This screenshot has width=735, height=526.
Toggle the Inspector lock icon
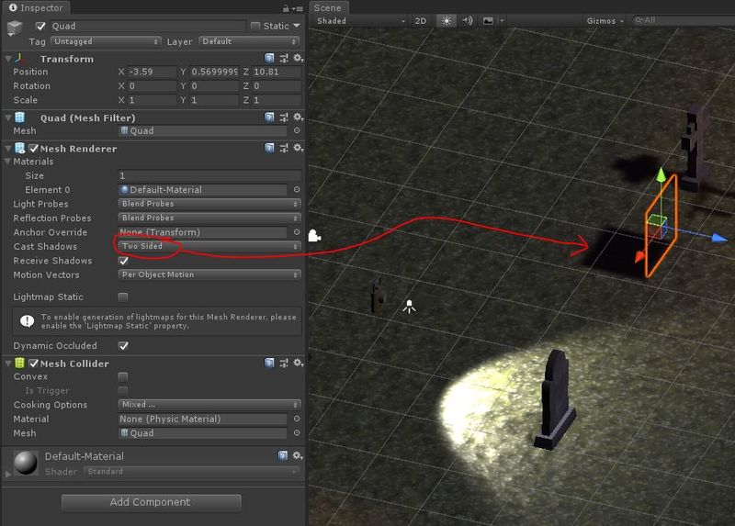coord(286,8)
